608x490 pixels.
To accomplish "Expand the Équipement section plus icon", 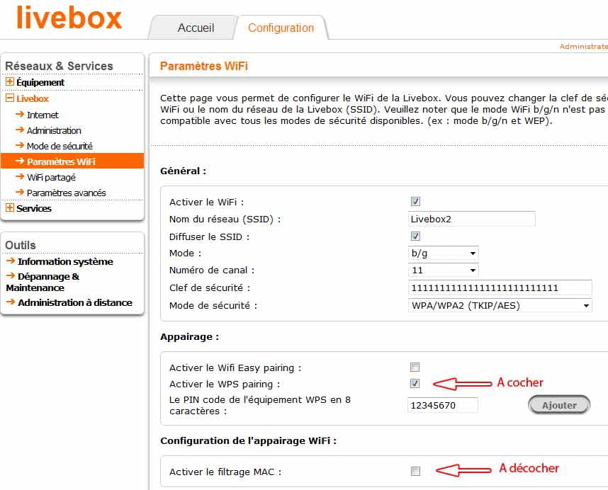I will (10, 81).
